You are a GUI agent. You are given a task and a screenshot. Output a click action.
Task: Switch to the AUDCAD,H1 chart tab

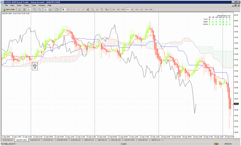8,140
